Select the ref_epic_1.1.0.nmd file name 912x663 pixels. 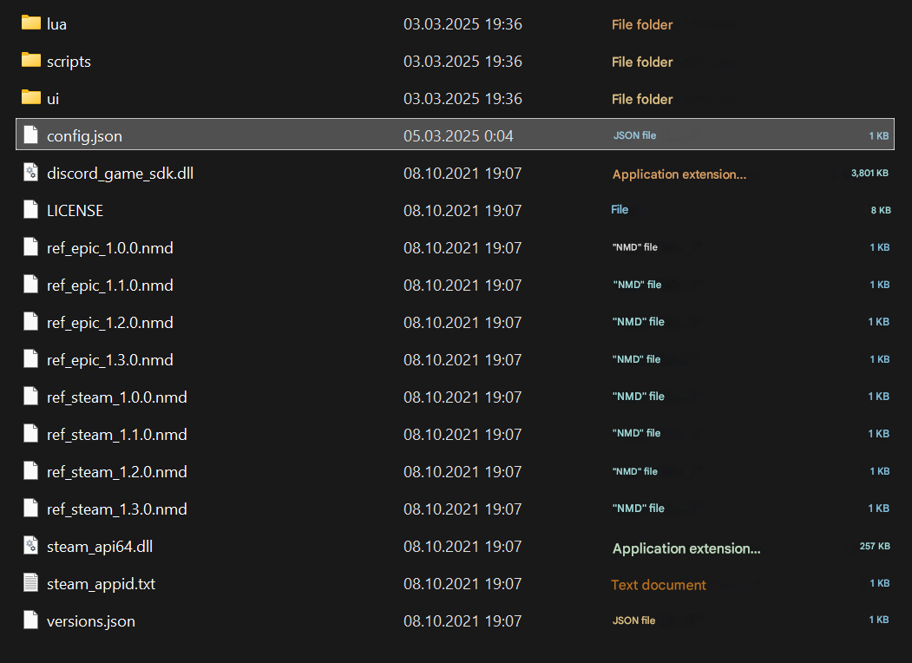(x=110, y=286)
